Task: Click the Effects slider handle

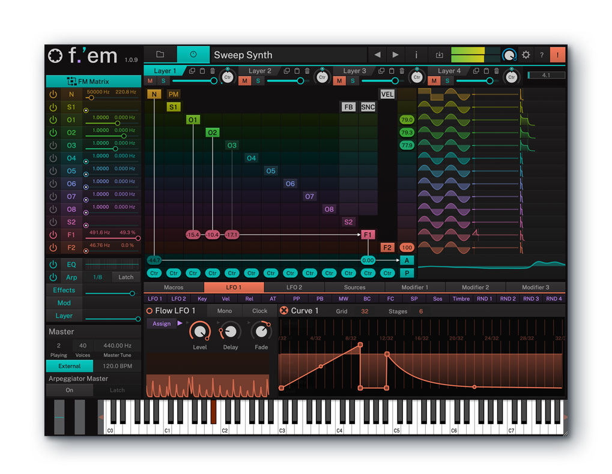Action: (x=132, y=293)
